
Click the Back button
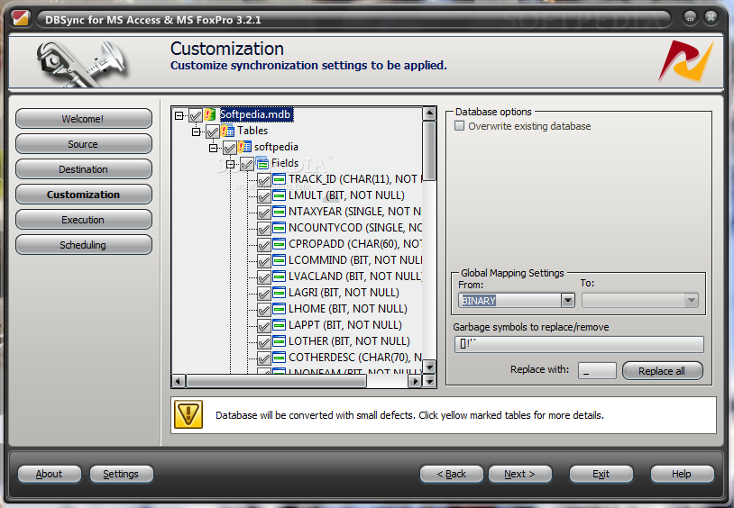[x=451, y=474]
